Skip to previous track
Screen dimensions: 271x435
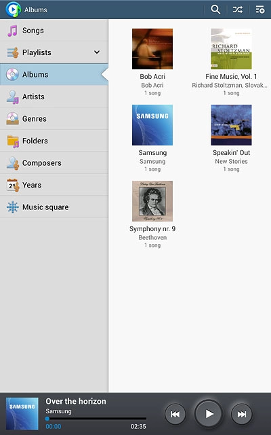point(175,414)
